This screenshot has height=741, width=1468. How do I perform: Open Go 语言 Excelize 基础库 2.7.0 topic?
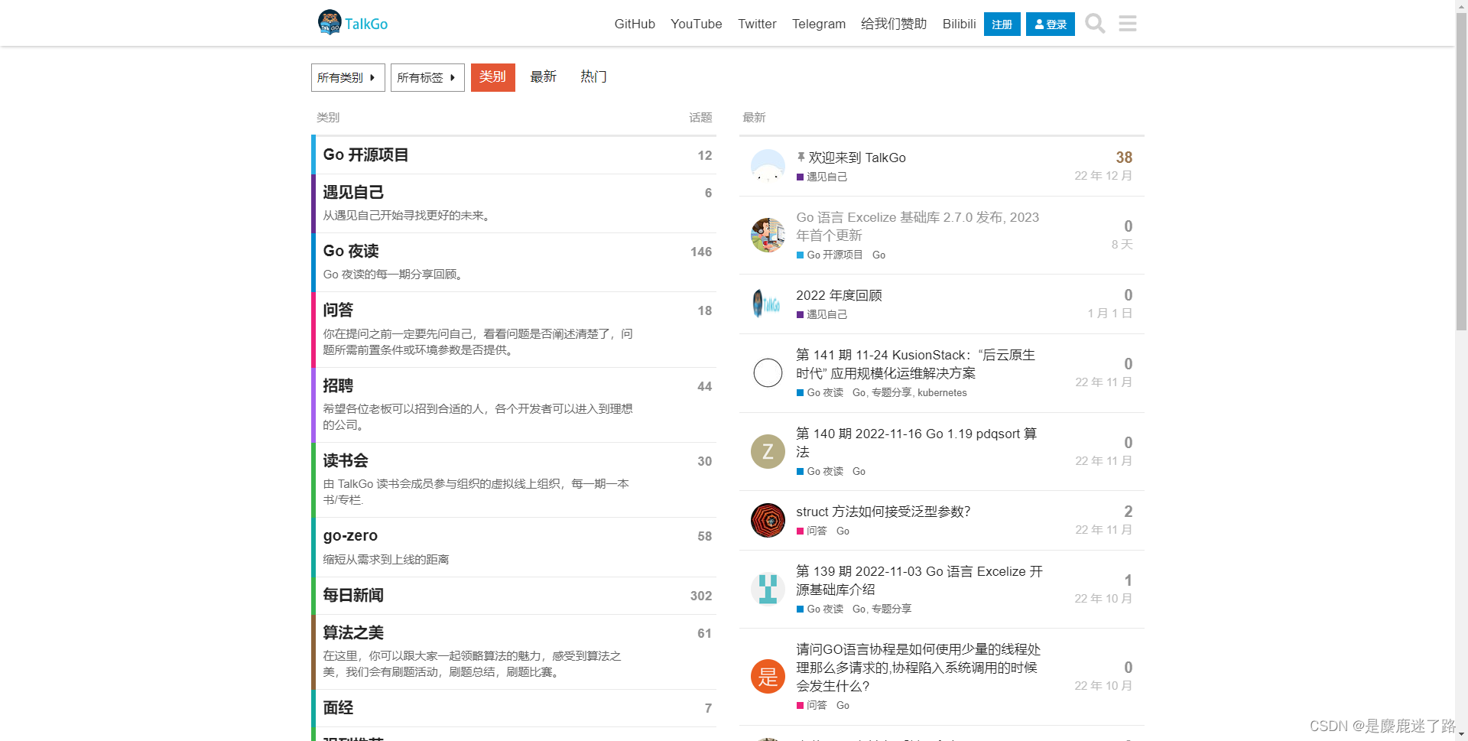coord(917,226)
